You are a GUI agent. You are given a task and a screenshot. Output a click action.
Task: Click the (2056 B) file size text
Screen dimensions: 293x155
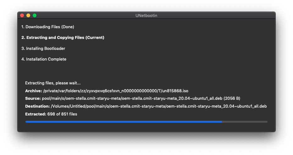(232, 99)
